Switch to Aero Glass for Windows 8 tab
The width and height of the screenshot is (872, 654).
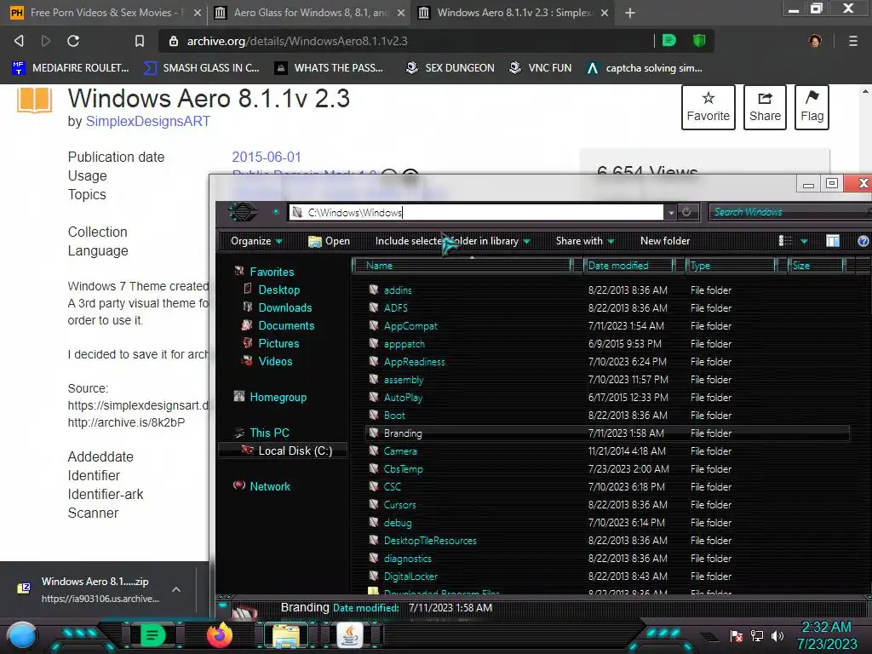tap(309, 13)
